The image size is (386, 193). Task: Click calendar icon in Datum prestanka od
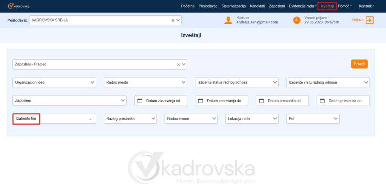[x=262, y=101]
